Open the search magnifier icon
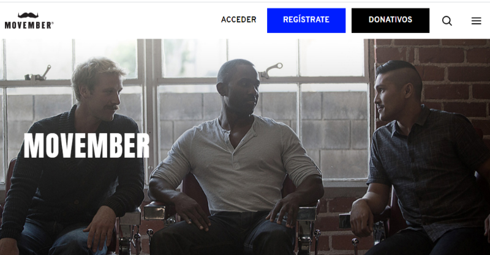The width and height of the screenshot is (490, 255). (447, 21)
